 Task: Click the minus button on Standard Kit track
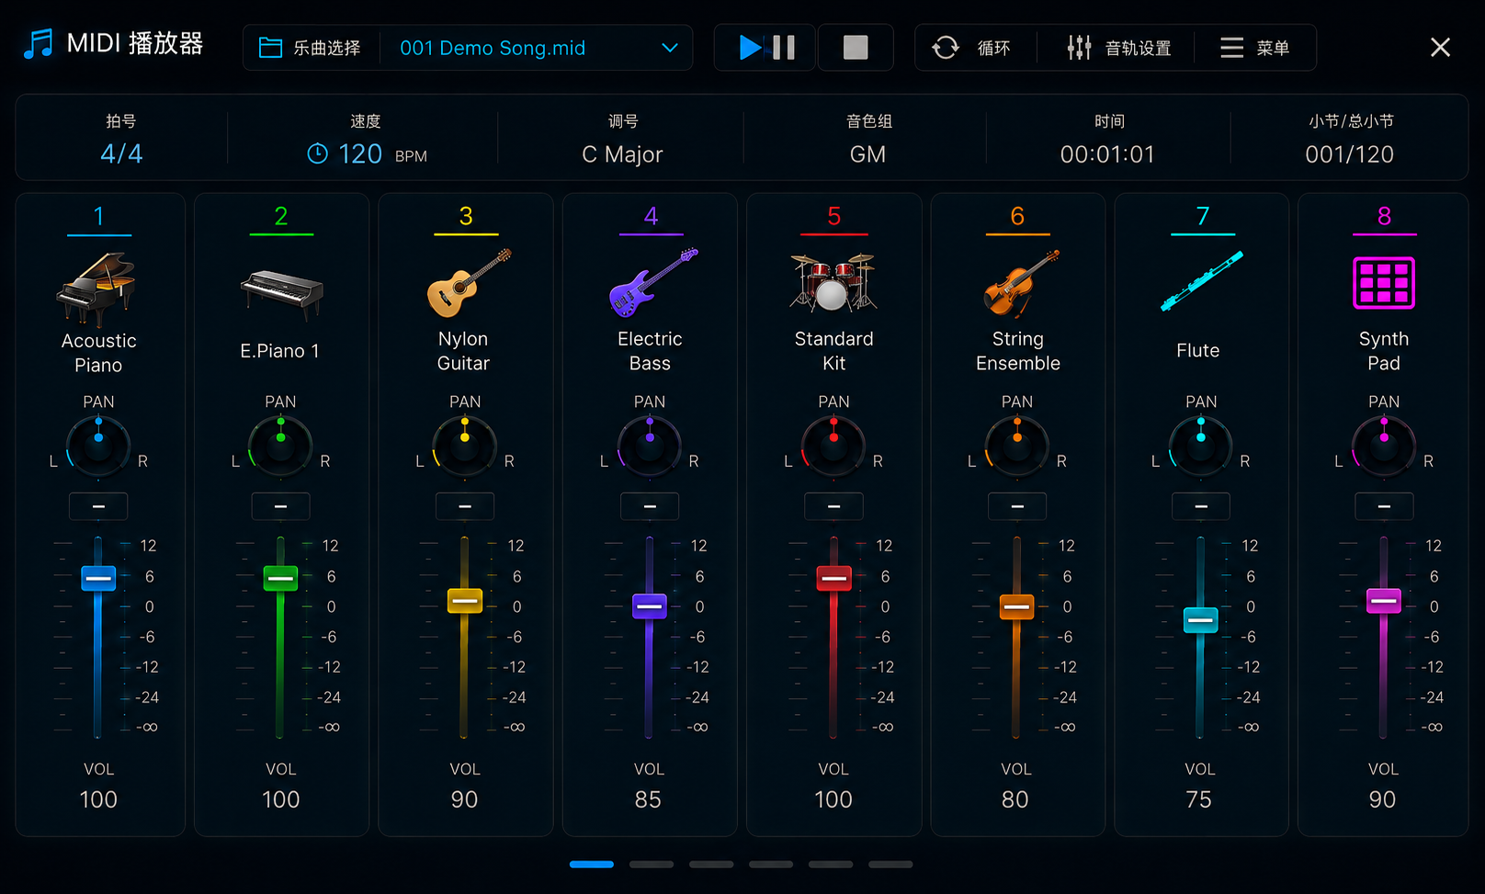[833, 506]
